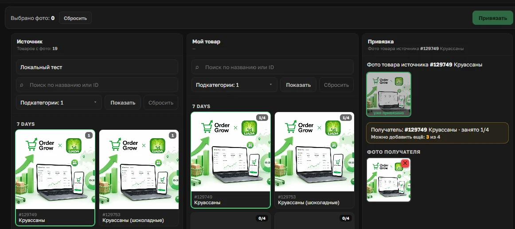Click the 7 DAYS heading in Мой товар panel
515x229 pixels.
point(201,106)
